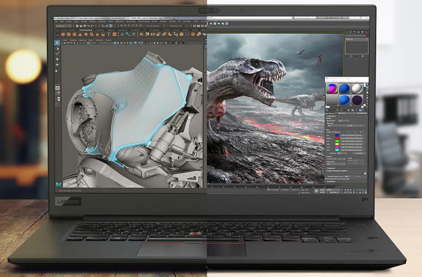Click the blue Top color swatch in projections list

tap(338, 135)
